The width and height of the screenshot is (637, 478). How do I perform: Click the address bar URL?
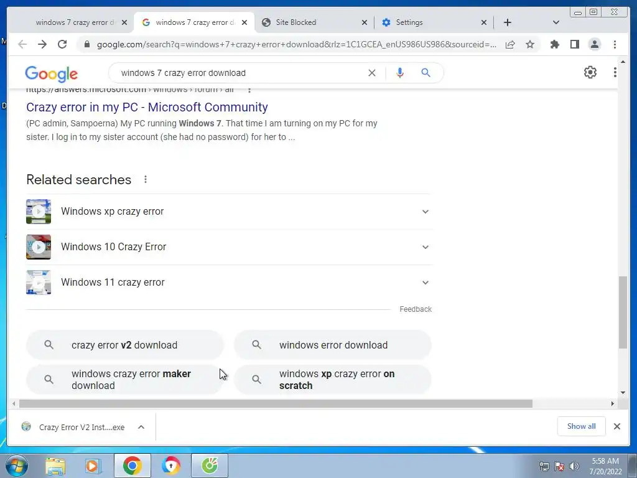pyautogui.click(x=296, y=44)
